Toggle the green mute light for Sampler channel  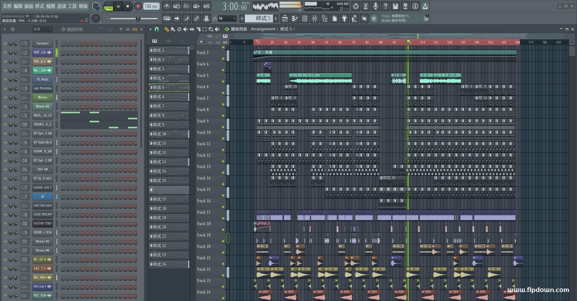(5, 44)
